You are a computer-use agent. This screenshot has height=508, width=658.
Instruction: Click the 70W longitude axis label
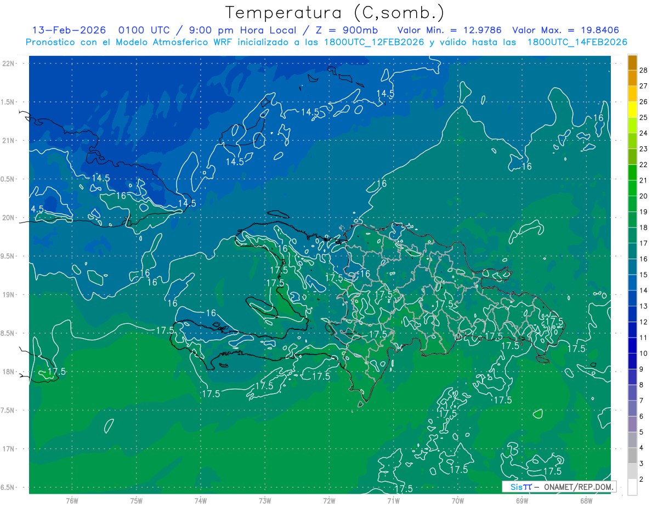pyautogui.click(x=458, y=500)
